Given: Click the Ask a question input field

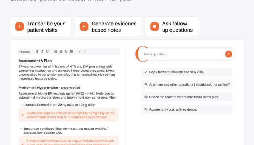Looking at the screenshot, I should pyautogui.click(x=181, y=54).
